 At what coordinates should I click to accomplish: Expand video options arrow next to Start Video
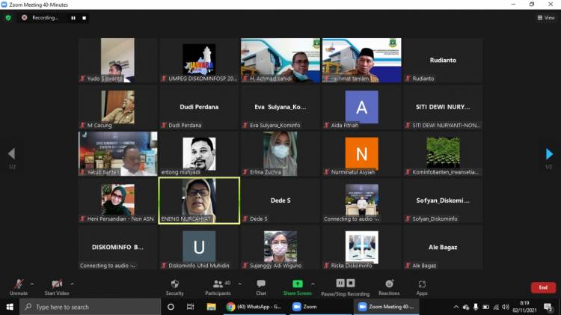pyautogui.click(x=72, y=284)
